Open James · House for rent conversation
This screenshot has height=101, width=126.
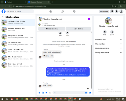18,51
